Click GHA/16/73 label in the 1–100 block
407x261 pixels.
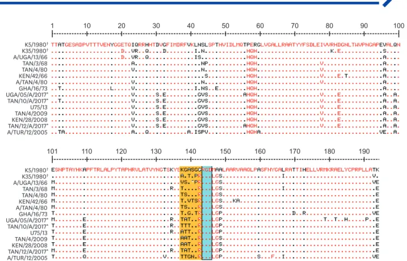pos(33,89)
